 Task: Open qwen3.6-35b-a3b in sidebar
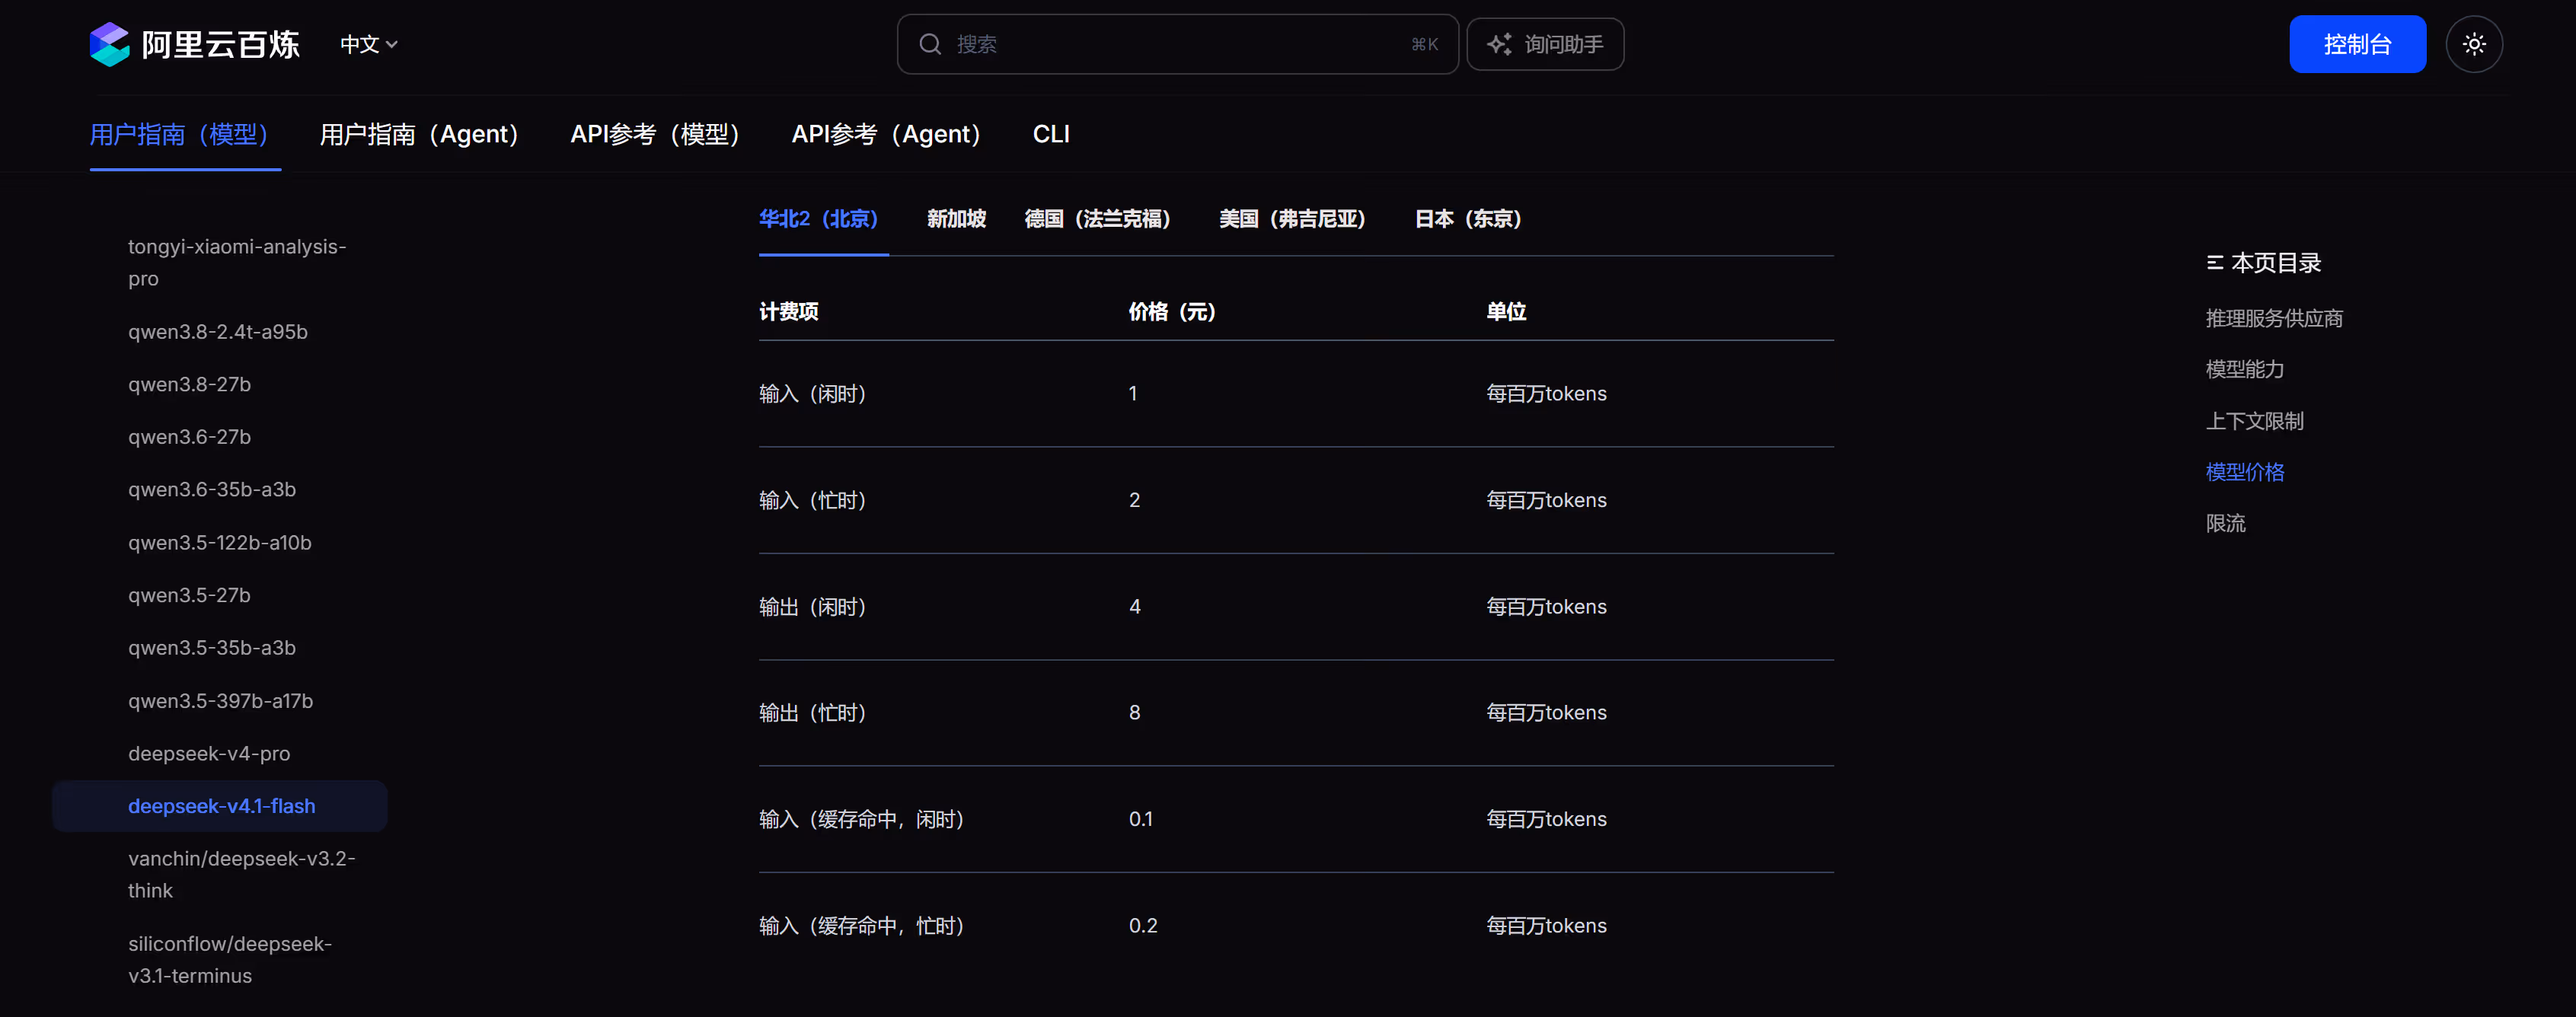(211, 490)
